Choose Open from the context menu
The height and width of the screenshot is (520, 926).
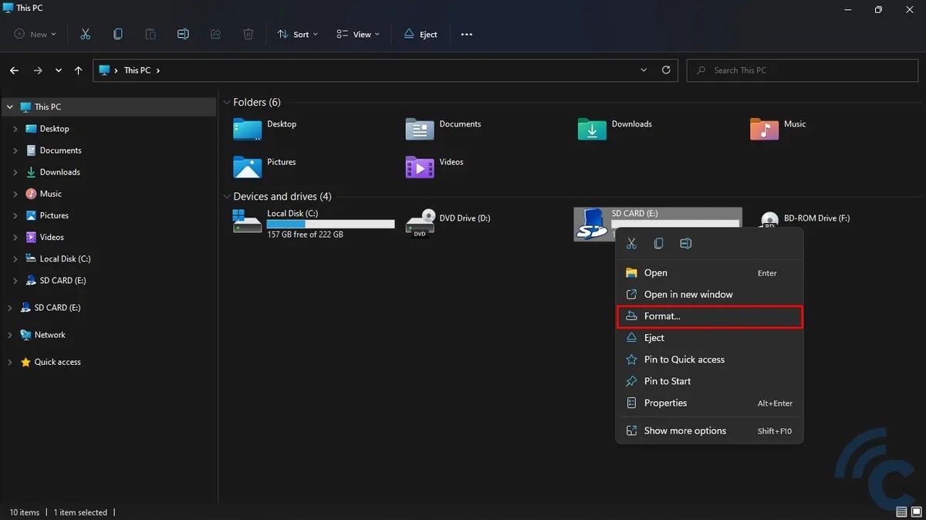click(x=709, y=272)
